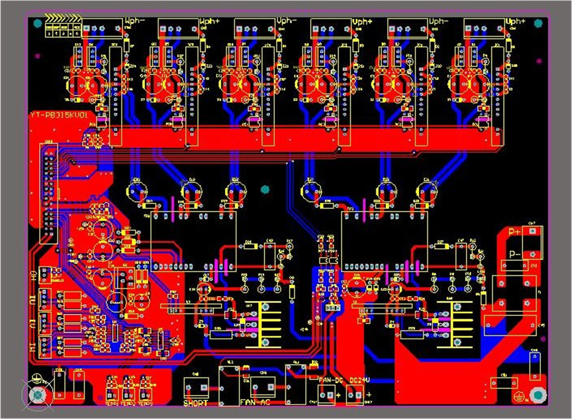Click the Uph+ silkscreen label
This screenshot has height=419, width=572.
point(515,21)
